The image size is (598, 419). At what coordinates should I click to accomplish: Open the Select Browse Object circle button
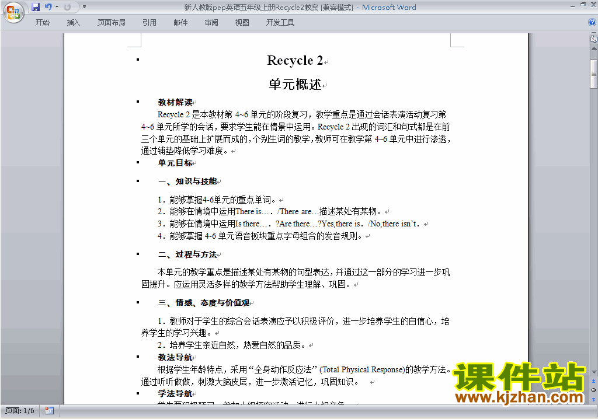pos(593,390)
